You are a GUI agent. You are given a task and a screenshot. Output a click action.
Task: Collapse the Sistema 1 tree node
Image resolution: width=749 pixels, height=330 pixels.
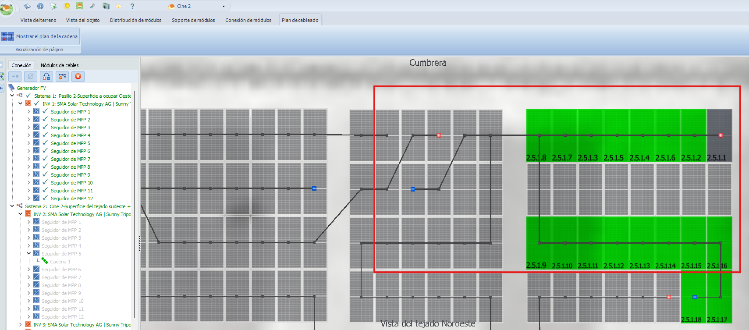point(12,96)
